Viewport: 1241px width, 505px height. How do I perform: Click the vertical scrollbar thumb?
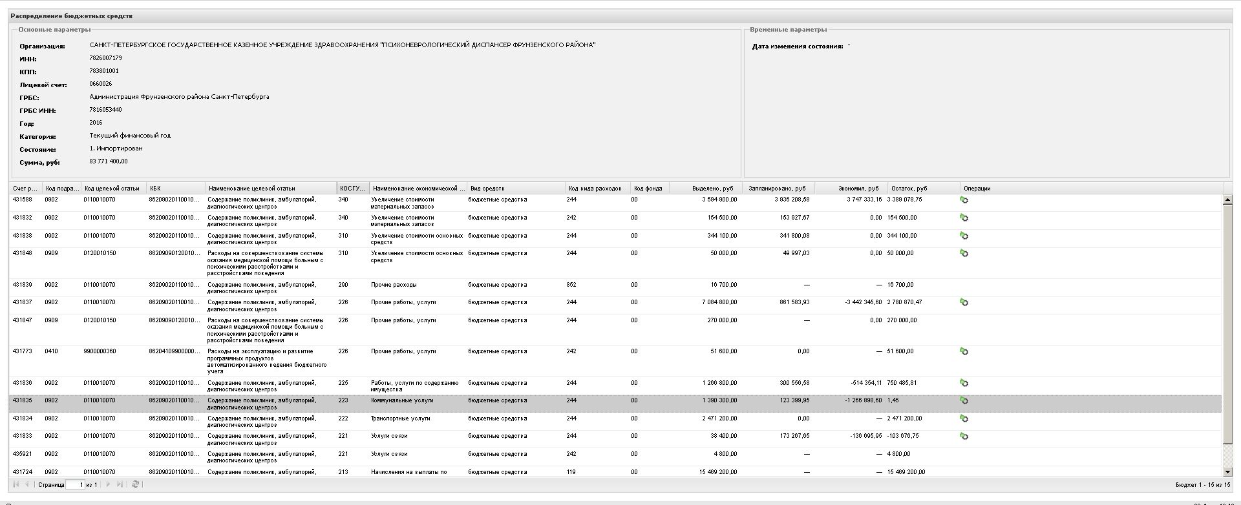(x=1227, y=324)
